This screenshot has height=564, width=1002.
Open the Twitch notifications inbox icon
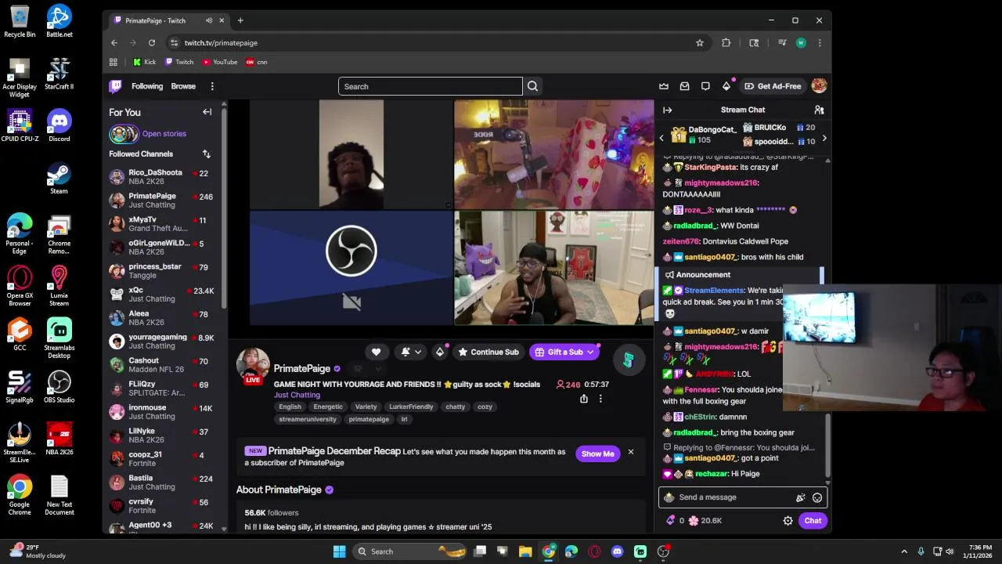[684, 86]
